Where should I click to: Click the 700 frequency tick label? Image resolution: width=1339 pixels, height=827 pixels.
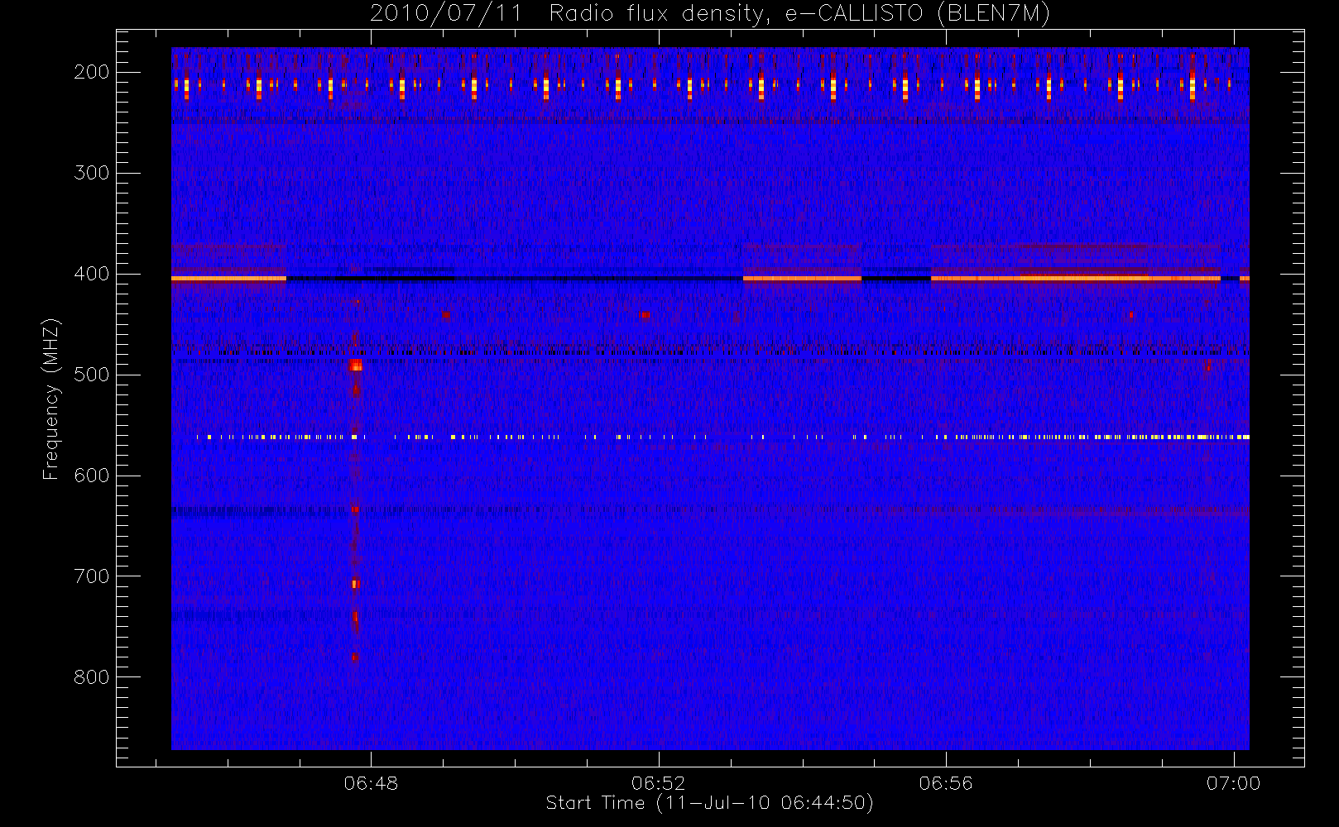[92, 576]
